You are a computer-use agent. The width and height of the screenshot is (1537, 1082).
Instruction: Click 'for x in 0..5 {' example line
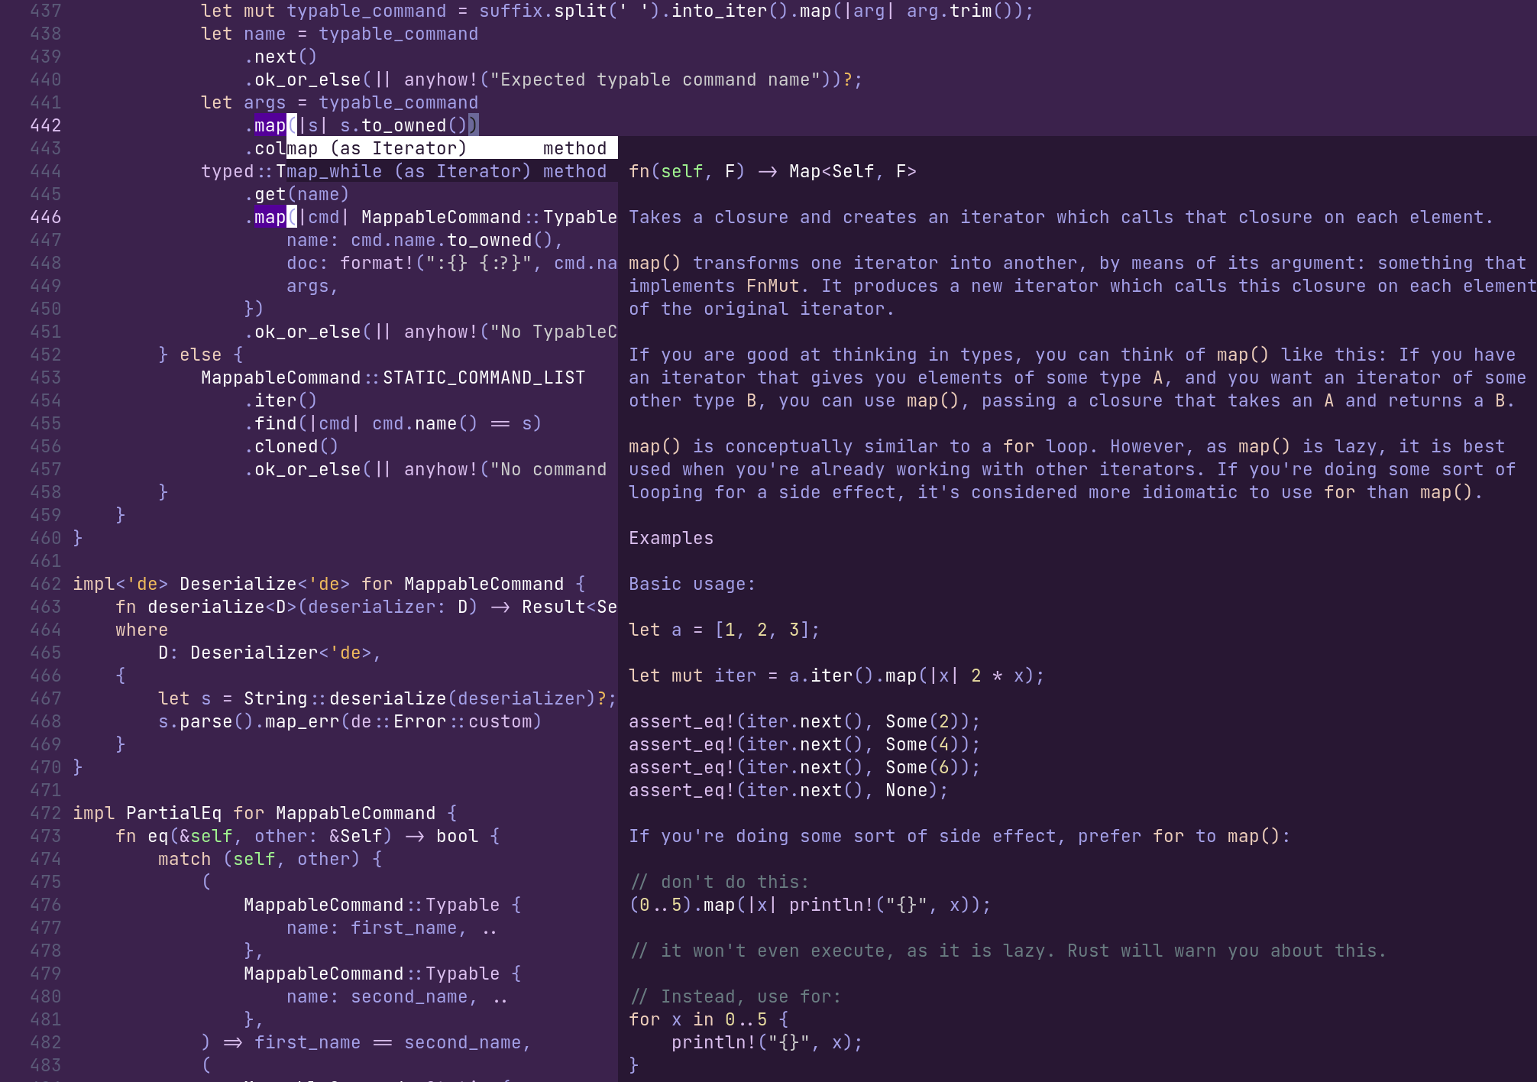709,1019
